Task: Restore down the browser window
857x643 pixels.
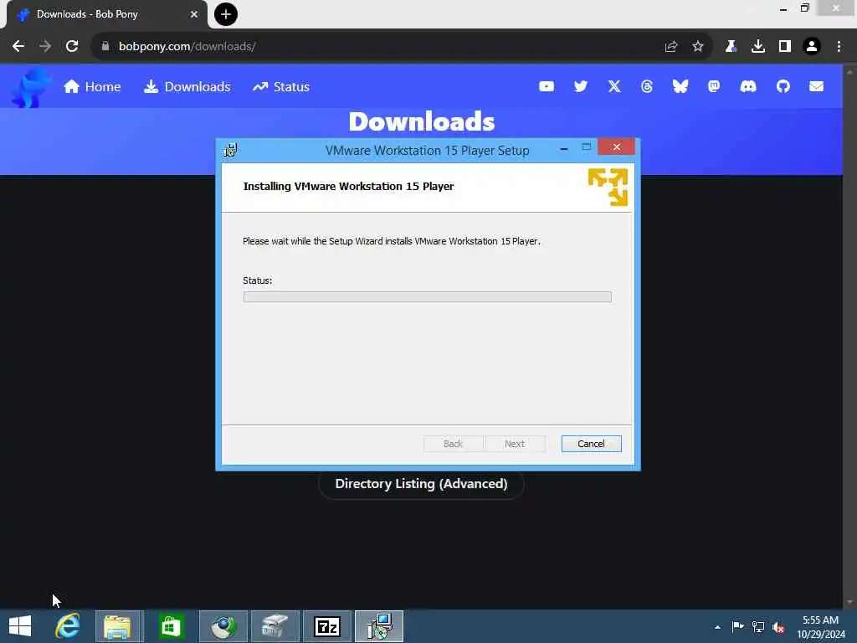Action: (805, 8)
